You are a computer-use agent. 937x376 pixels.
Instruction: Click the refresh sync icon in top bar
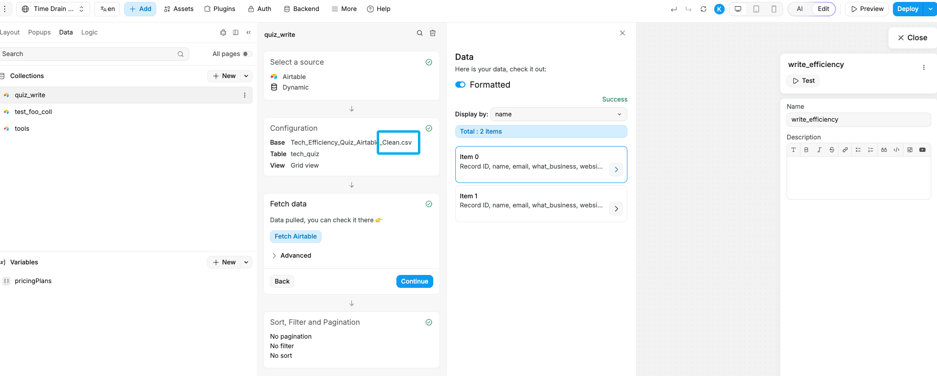pyautogui.click(x=703, y=9)
